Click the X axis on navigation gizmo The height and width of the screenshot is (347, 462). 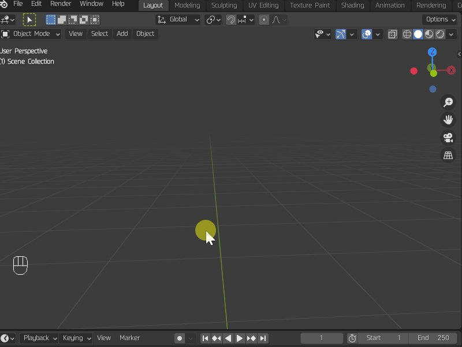[451, 70]
